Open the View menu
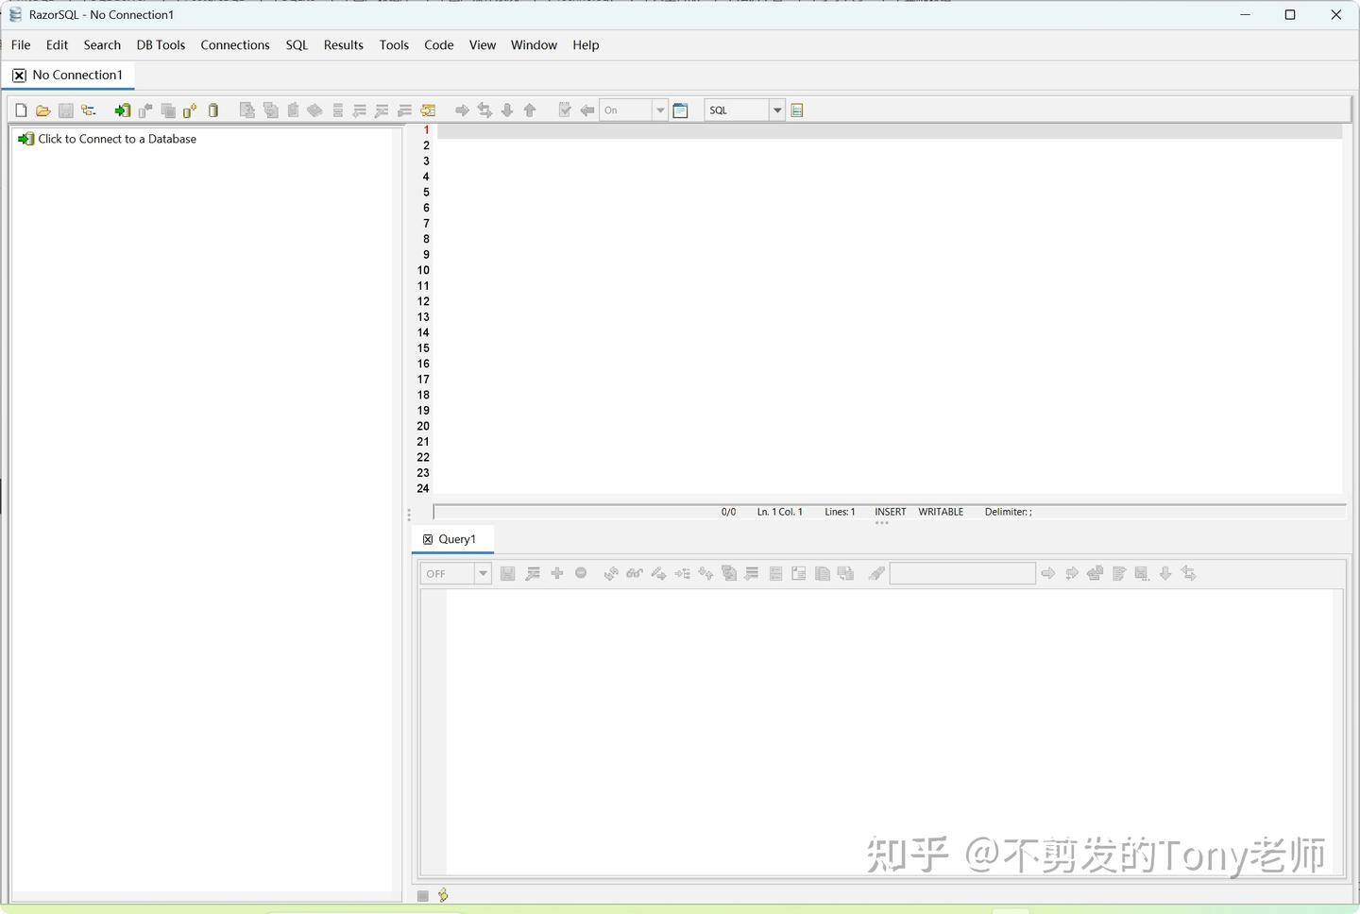This screenshot has height=914, width=1360. pyautogui.click(x=482, y=45)
